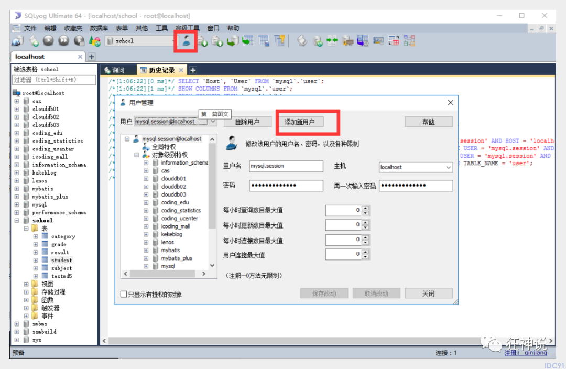Enable 'show only objects with privileges' checkbox
566x369 pixels.
click(x=124, y=294)
